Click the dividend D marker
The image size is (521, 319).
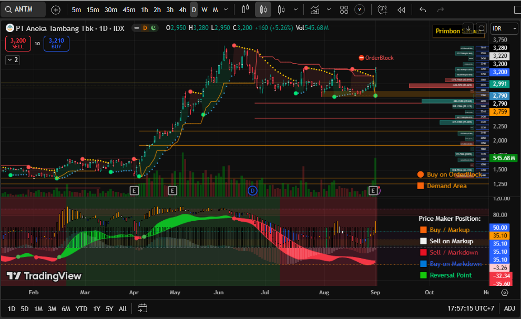click(252, 190)
